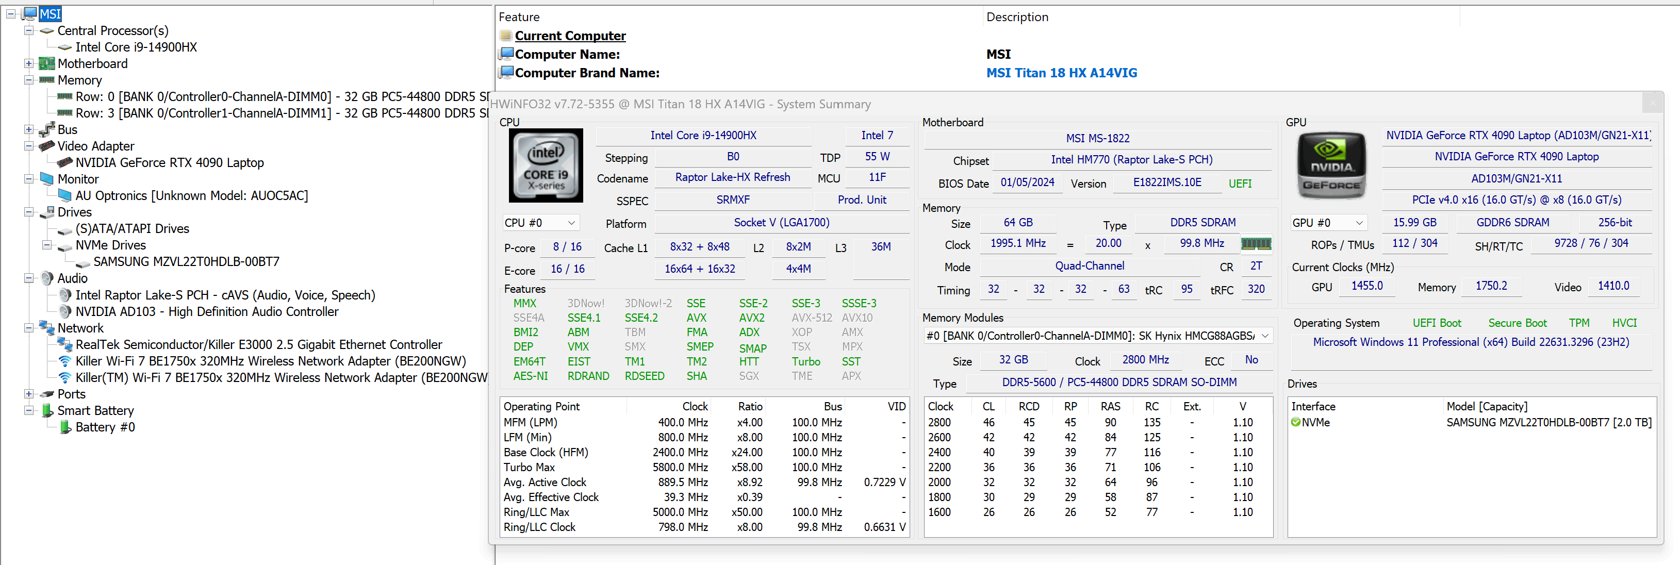Click the Monitor icon in the tree
This screenshot has height=565, width=1680.
point(47,179)
